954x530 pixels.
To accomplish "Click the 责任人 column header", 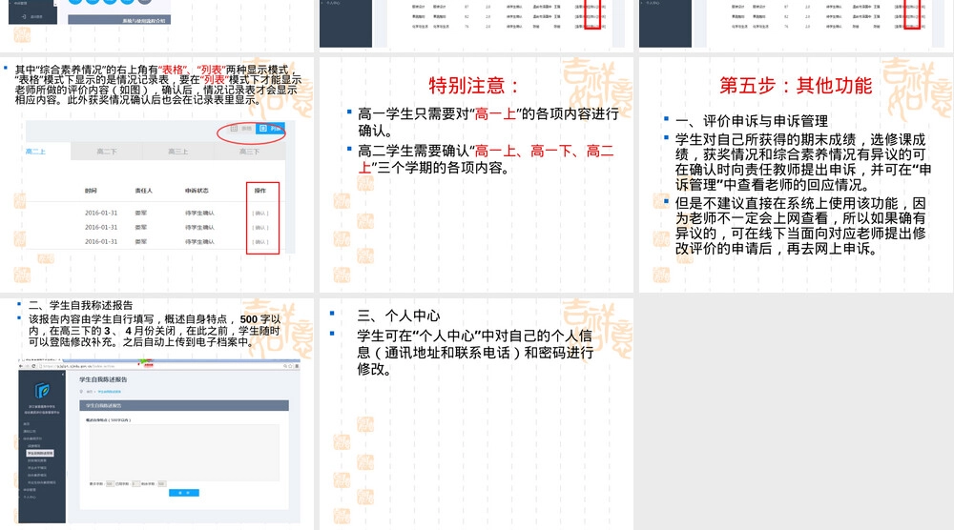I will 144,191.
